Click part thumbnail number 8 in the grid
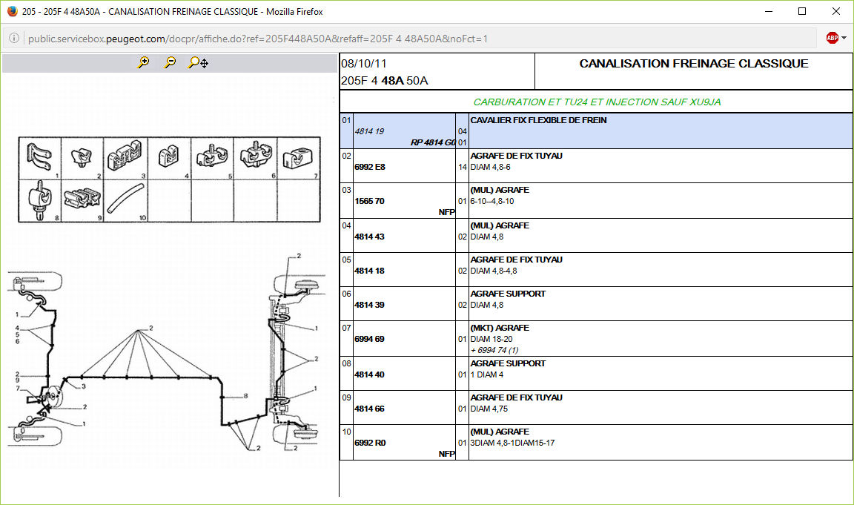The height and width of the screenshot is (505, 854). click(x=39, y=200)
